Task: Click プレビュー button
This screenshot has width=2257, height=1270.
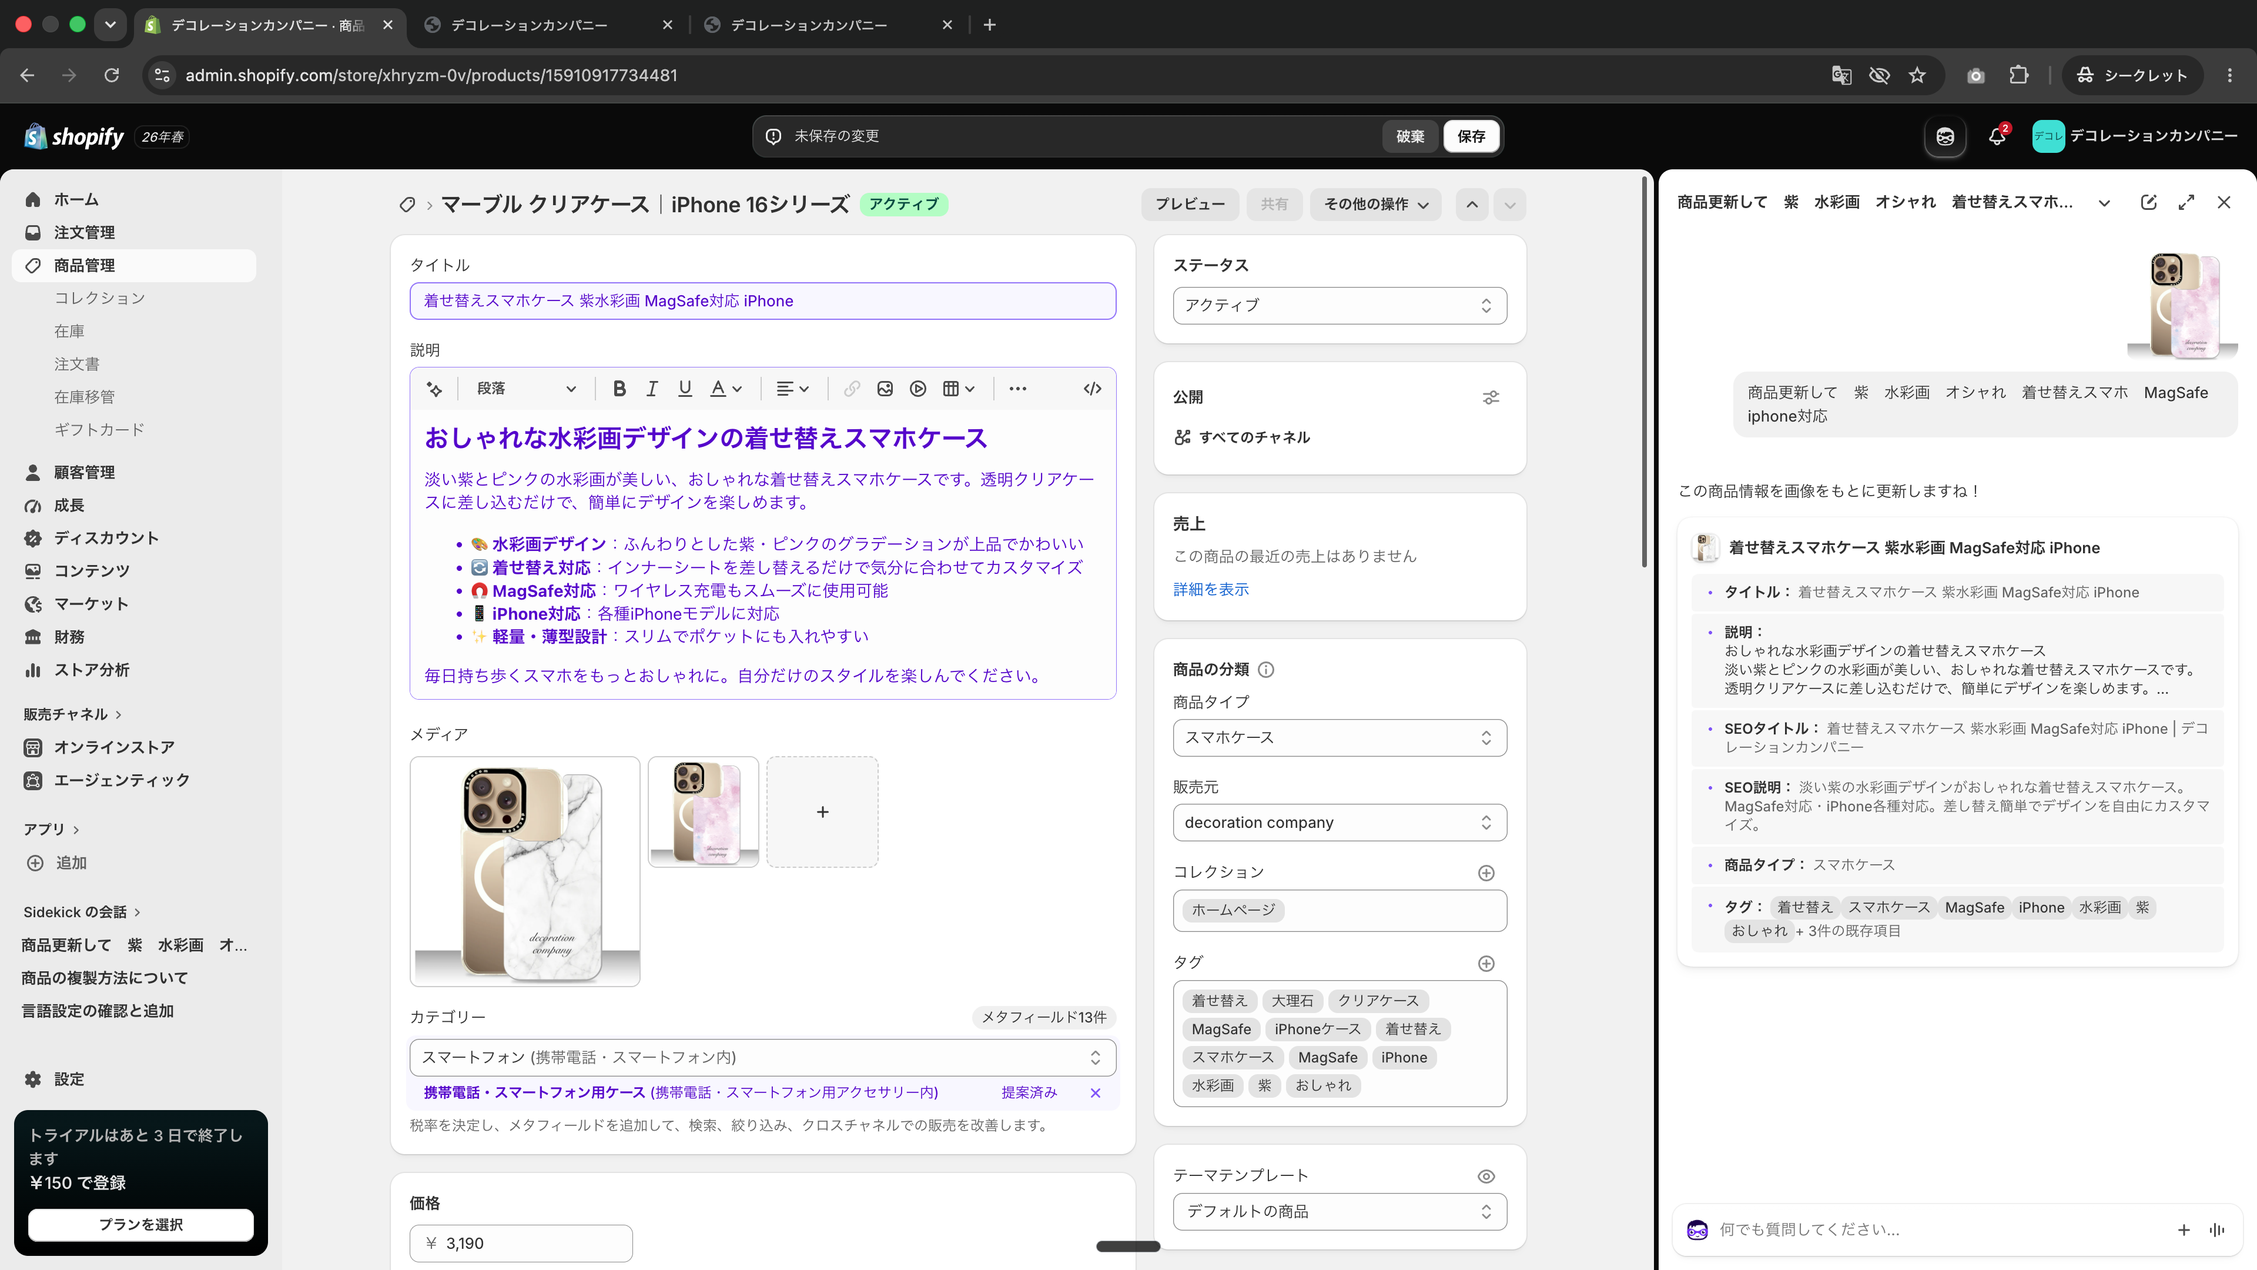Action: (x=1190, y=204)
